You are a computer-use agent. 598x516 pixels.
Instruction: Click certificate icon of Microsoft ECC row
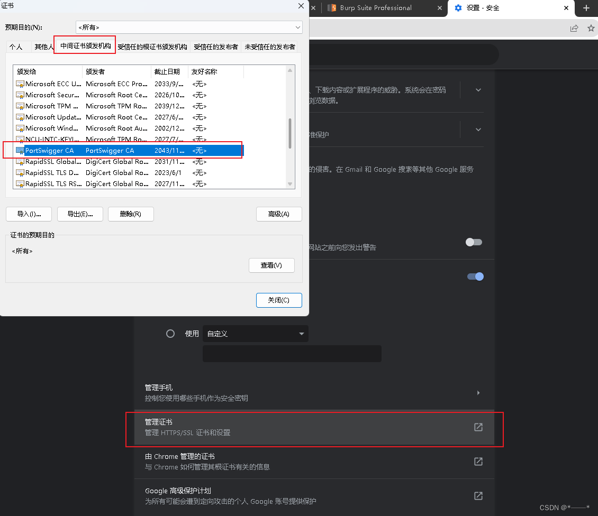tap(20, 84)
